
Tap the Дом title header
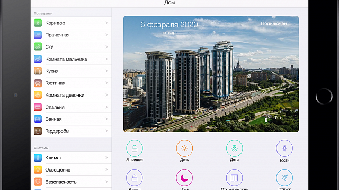[169, 3]
